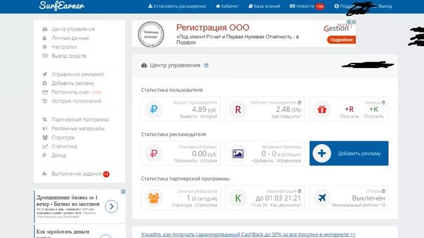424x238 pixels.
Task: Click Как повысить? link
Action: 286,116
